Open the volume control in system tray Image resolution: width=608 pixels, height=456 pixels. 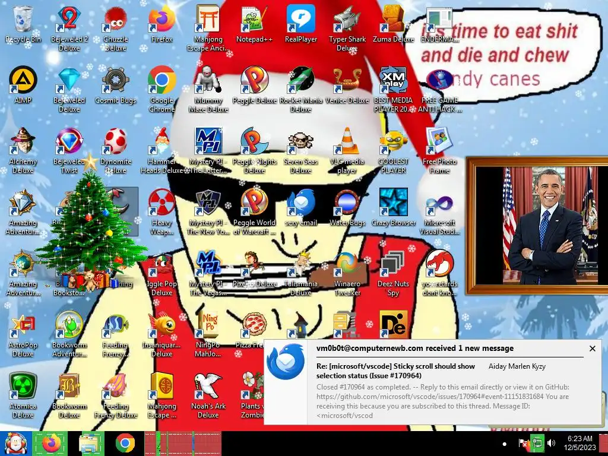point(551,443)
